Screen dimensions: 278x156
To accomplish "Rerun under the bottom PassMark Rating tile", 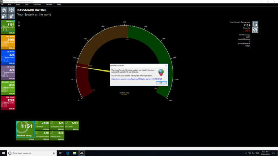I will tap(31, 139).
